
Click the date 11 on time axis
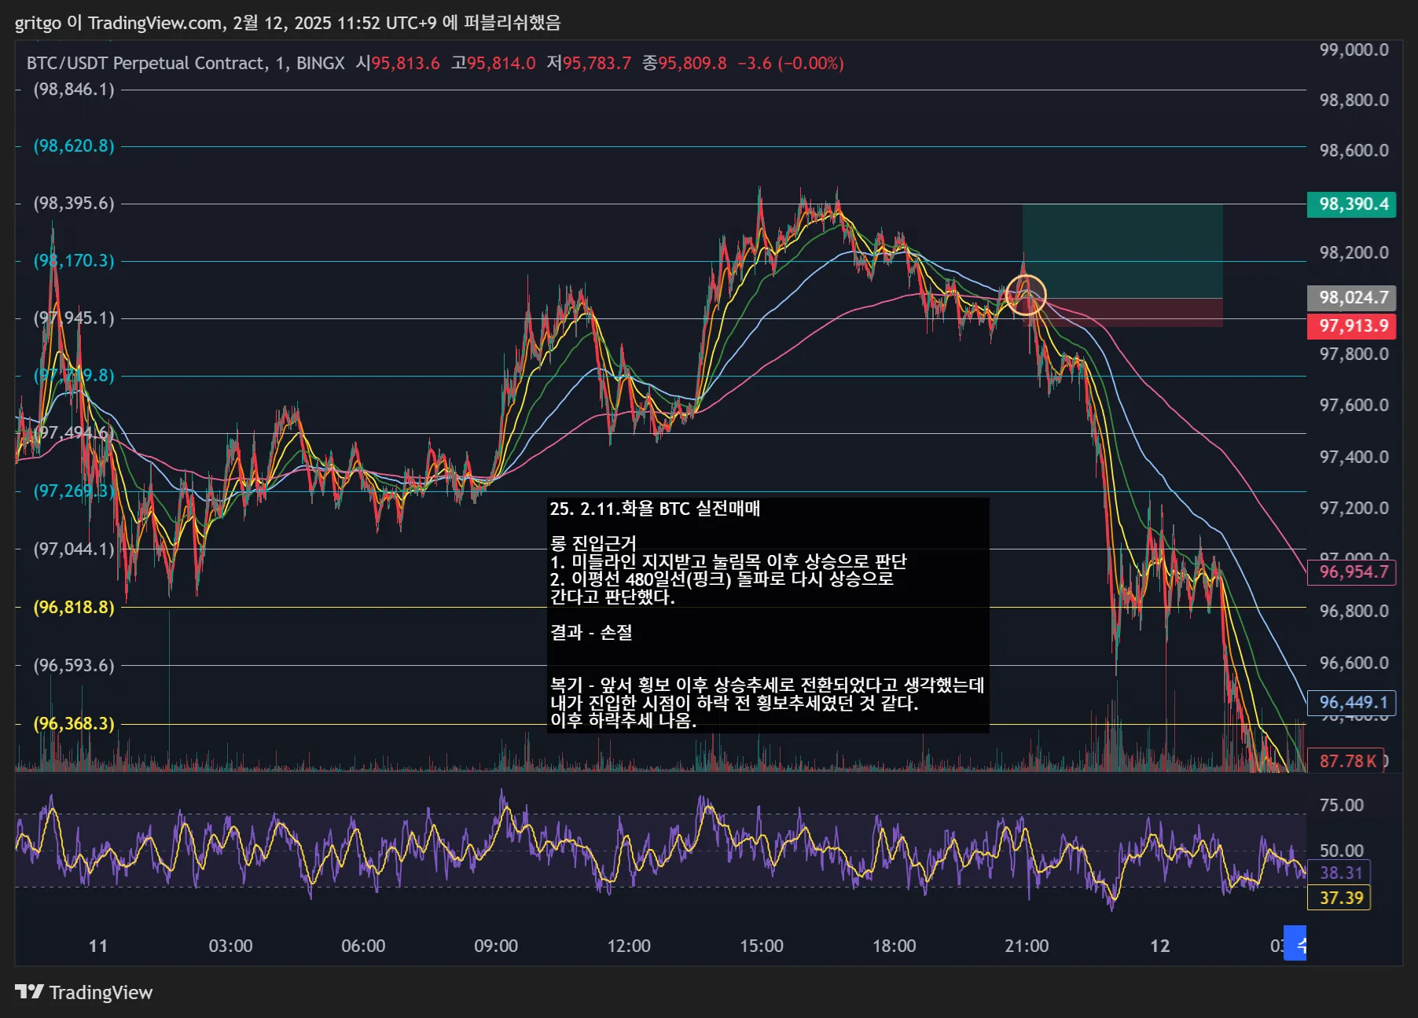click(97, 946)
